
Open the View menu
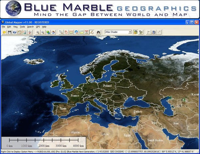pos(15,27)
